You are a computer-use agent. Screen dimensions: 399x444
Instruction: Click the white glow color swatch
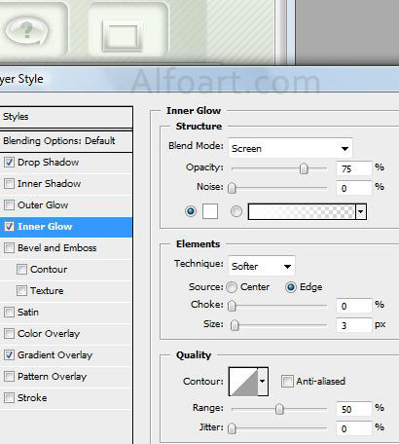(210, 211)
